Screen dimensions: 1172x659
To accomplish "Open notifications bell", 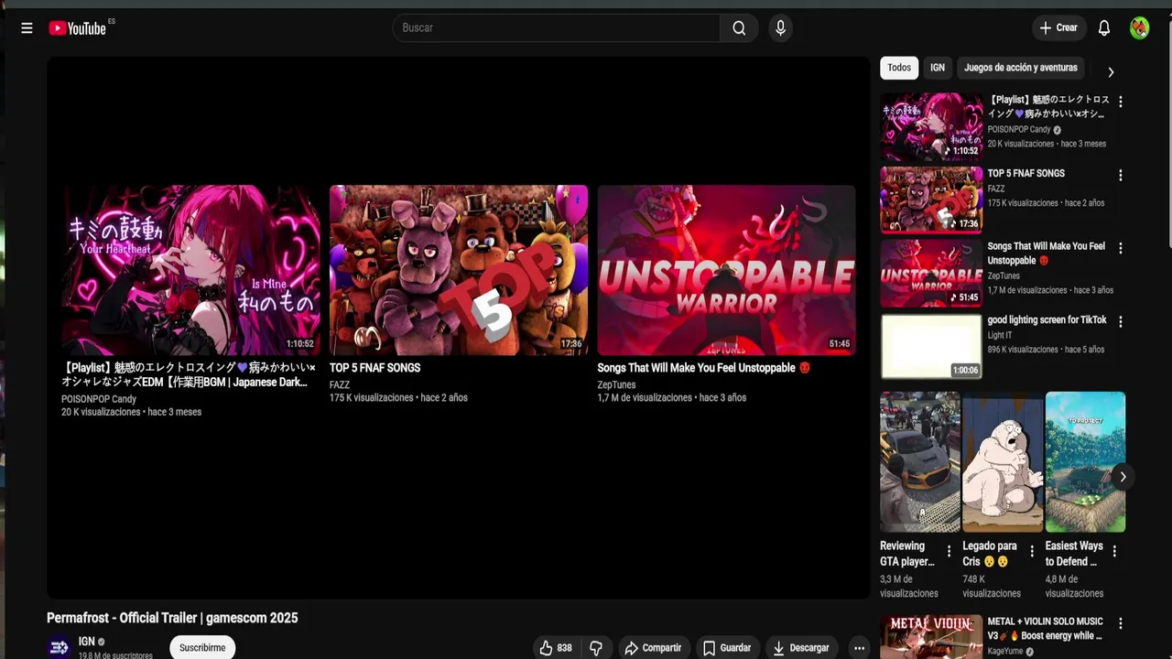I will [1104, 28].
